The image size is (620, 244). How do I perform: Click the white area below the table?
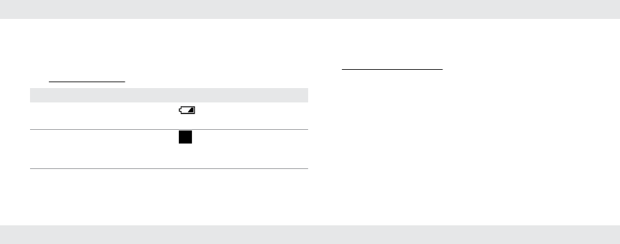[169, 197]
